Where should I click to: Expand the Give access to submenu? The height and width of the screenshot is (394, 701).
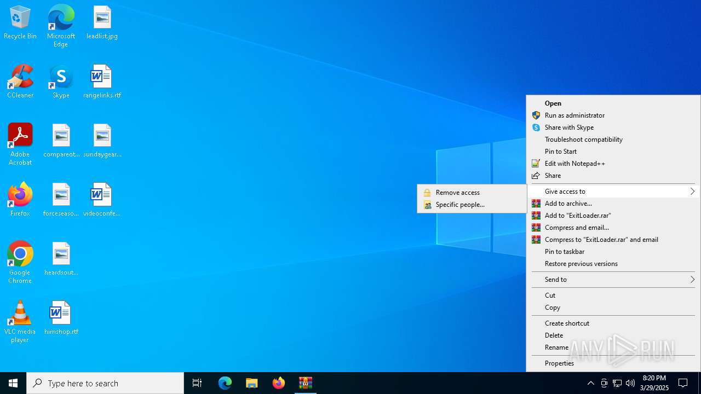(613, 192)
